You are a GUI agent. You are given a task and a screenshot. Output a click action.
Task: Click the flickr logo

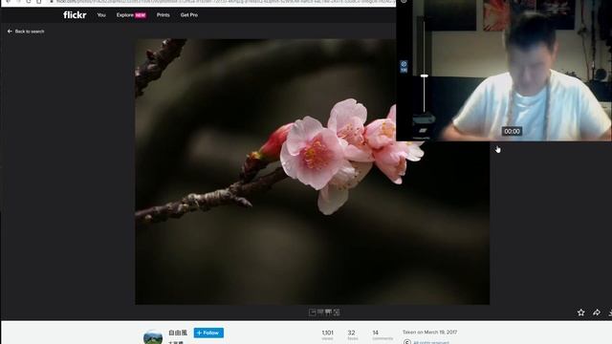(75, 15)
